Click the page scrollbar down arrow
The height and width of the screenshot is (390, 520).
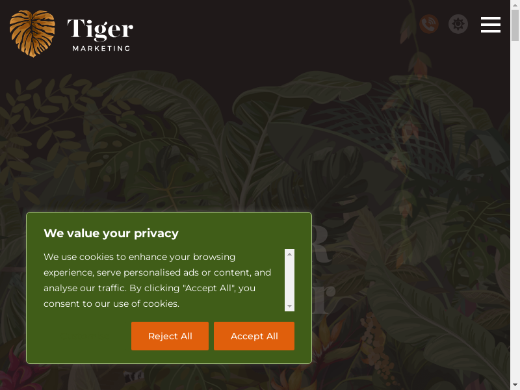[515, 385]
